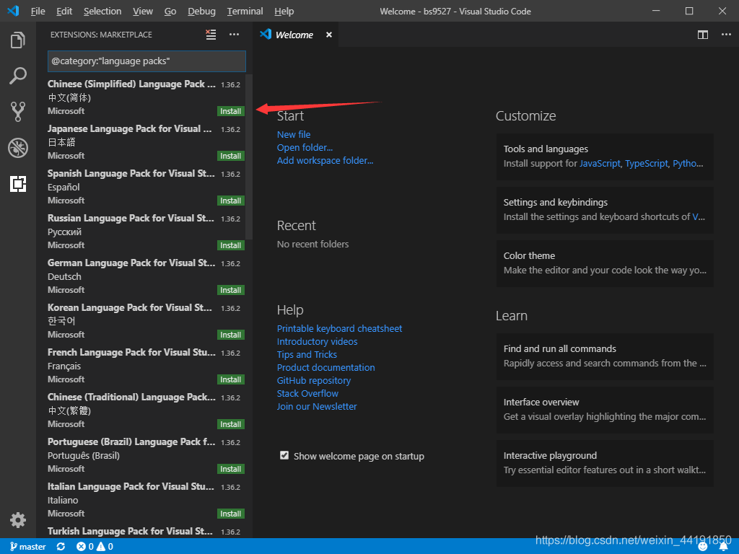Open the File menu
Screen dimensions: 739x554
coord(38,12)
